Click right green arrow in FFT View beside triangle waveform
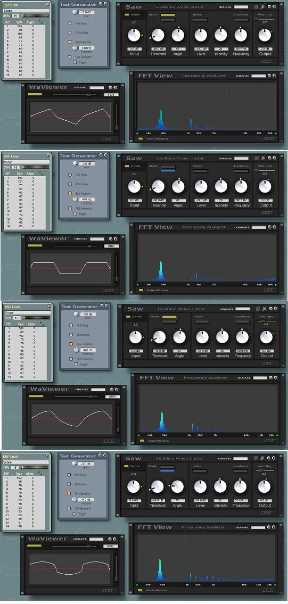288x604 pixels. click(276, 134)
